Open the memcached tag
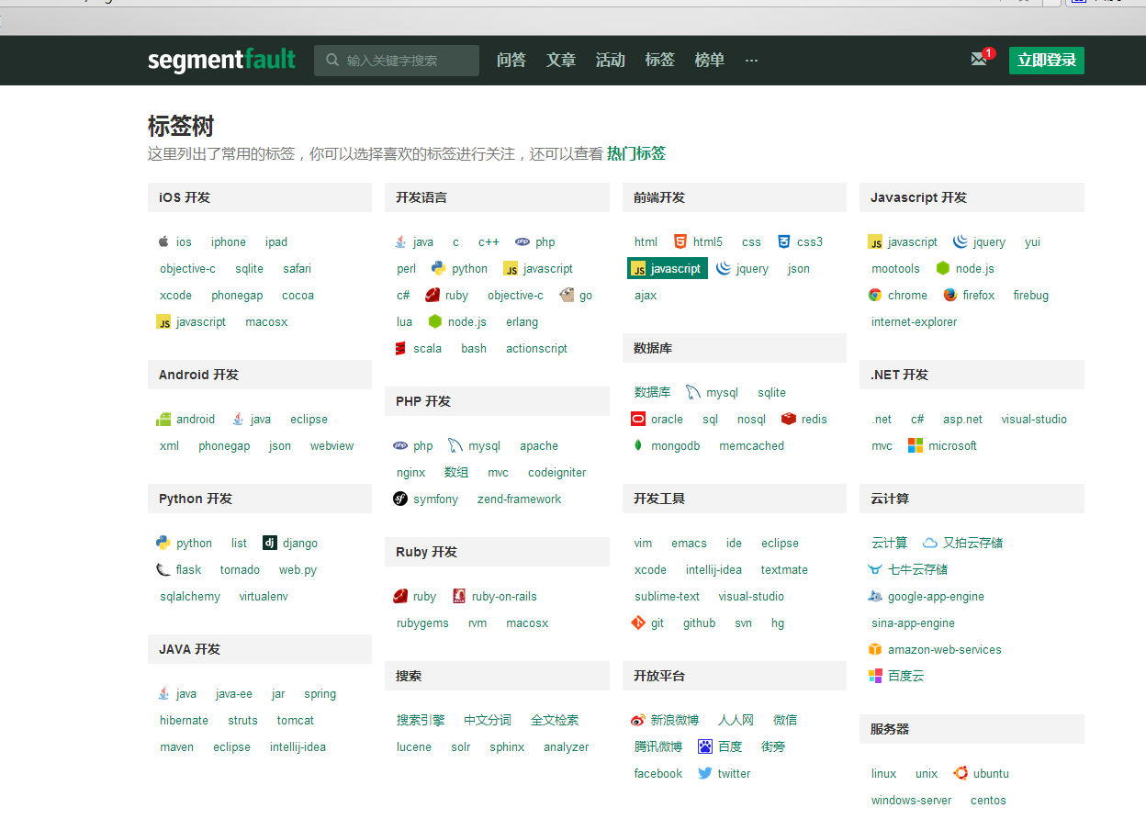 (752, 445)
